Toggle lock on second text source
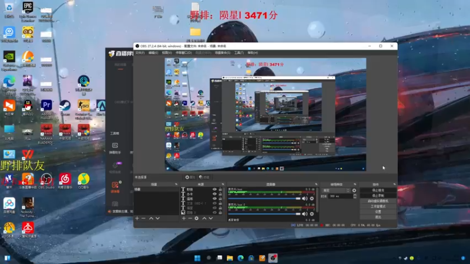Viewport: 470px width, 264px height. (220, 194)
